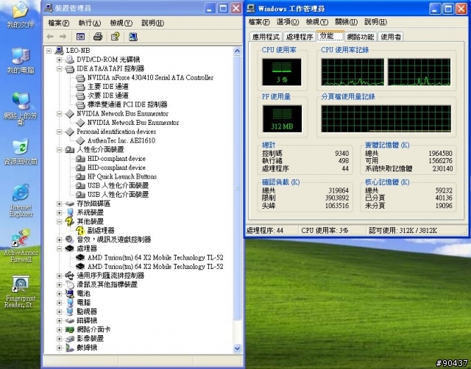This screenshot has height=369, width=471.
Task: Select 效能 tab in Task Manager
Action: click(x=330, y=36)
